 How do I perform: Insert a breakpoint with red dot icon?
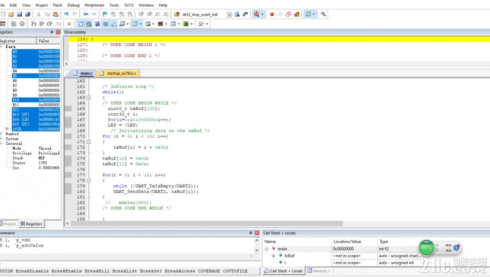[272, 15]
